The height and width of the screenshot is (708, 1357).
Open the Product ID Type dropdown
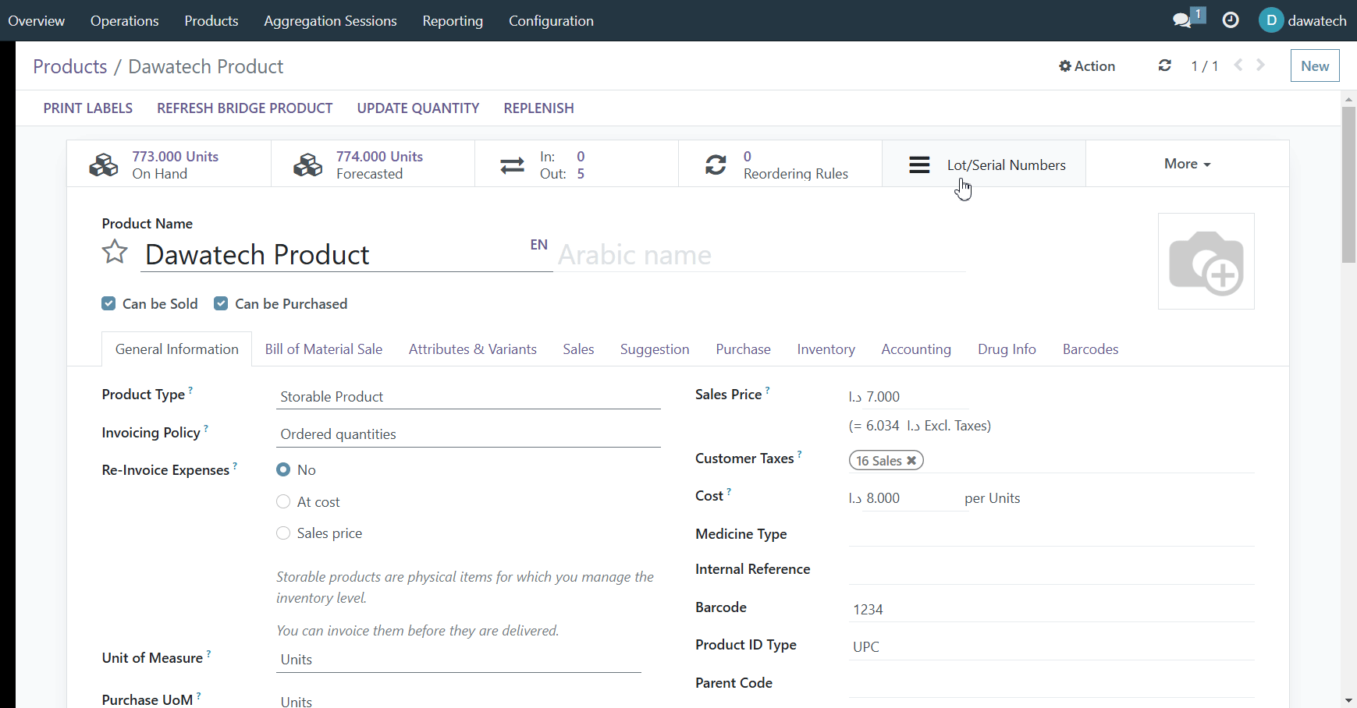click(1051, 647)
